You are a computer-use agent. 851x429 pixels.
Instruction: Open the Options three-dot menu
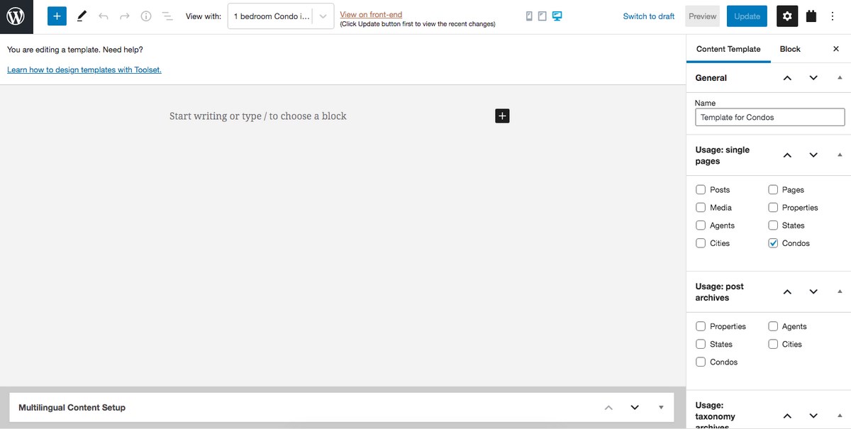pyautogui.click(x=833, y=16)
